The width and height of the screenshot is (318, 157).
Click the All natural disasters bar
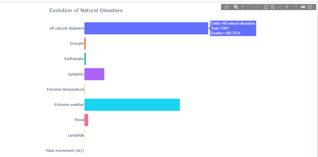pos(146,28)
